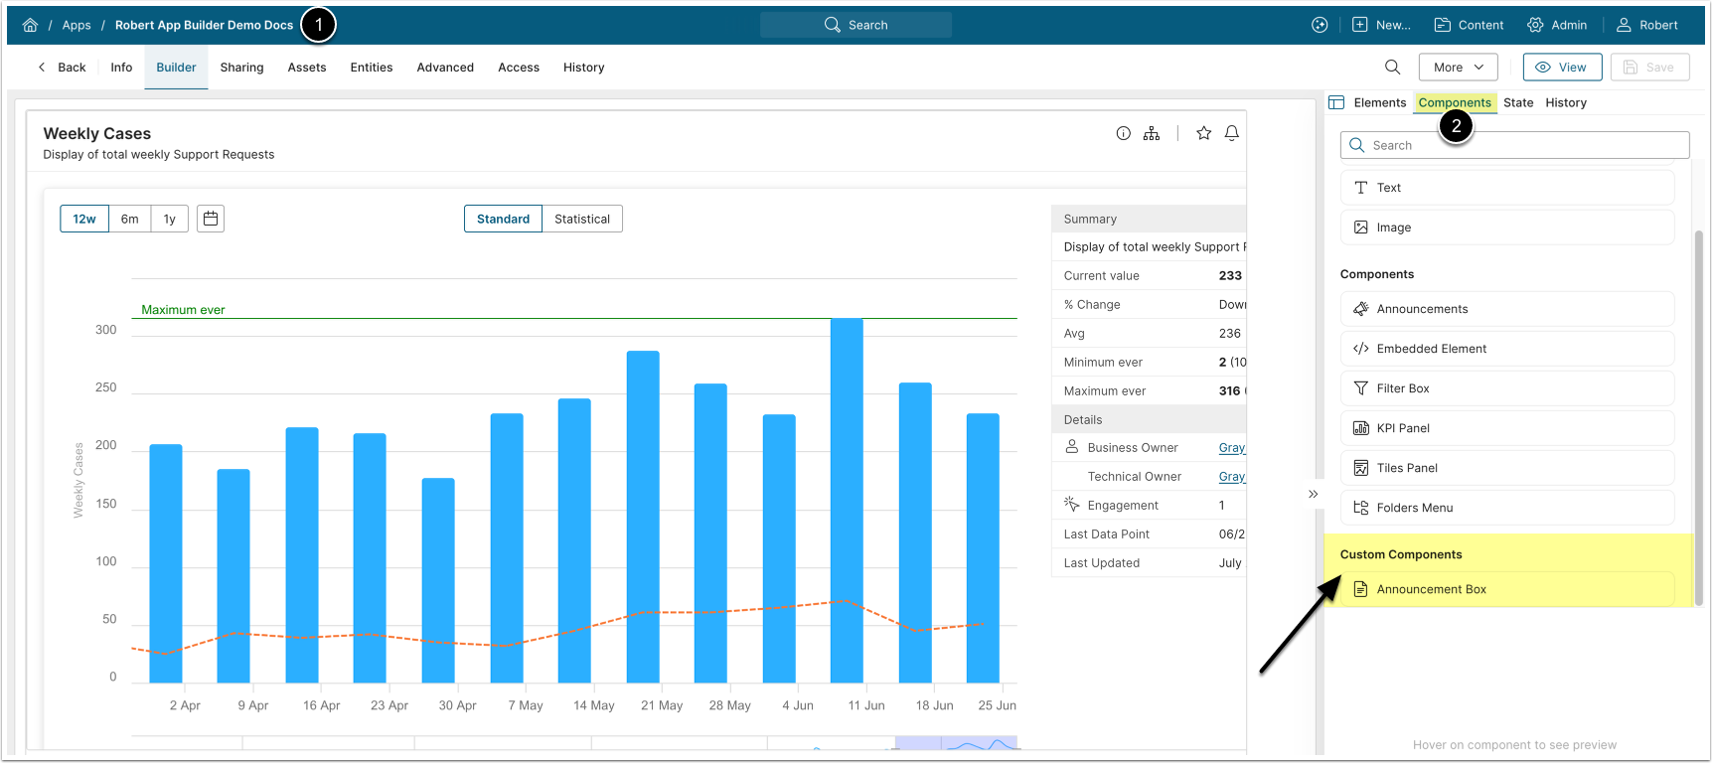Click the magnifier search icon near More

click(x=1392, y=68)
